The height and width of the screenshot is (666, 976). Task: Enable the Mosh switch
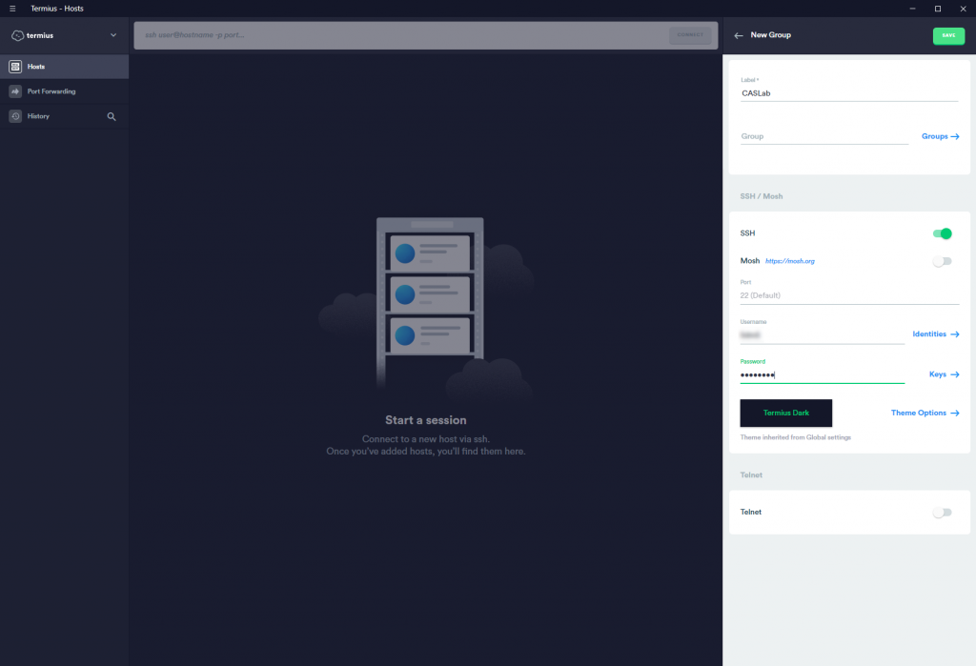tap(943, 261)
